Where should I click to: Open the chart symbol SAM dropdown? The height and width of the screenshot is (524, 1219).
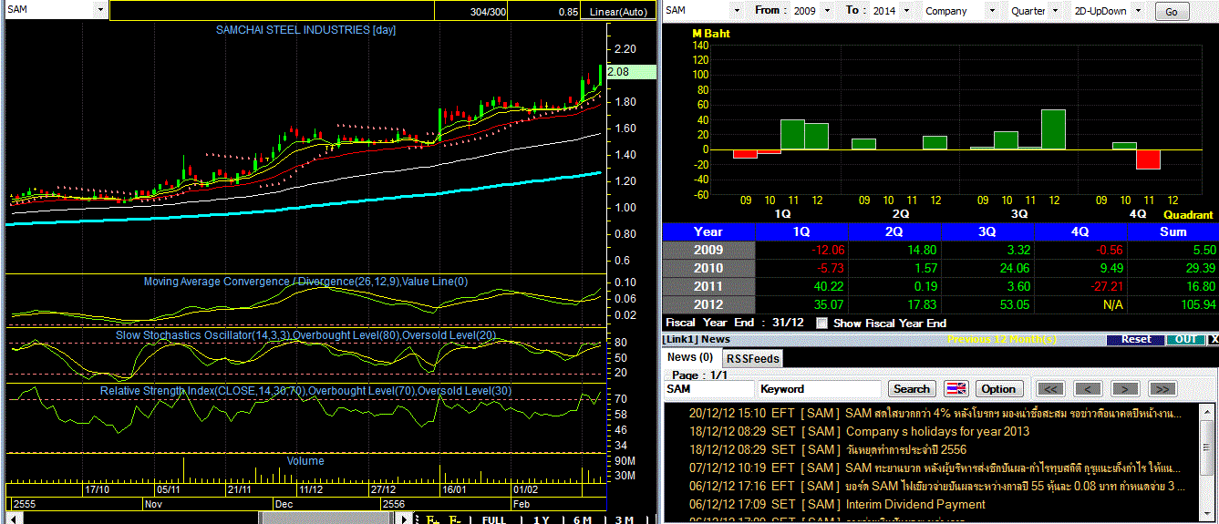[98, 10]
